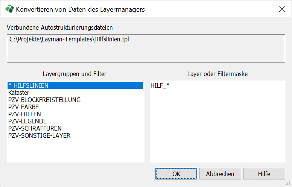Select PZV-HILFEN in the list
This screenshot has width=292, height=187.
point(24,114)
